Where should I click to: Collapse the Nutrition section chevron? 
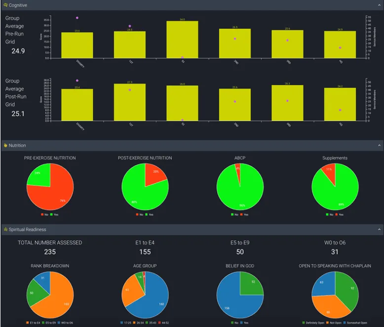[x=379, y=145]
